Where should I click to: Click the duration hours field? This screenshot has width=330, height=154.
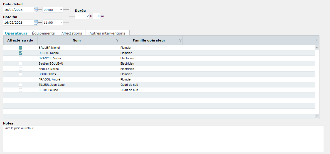[82, 16]
